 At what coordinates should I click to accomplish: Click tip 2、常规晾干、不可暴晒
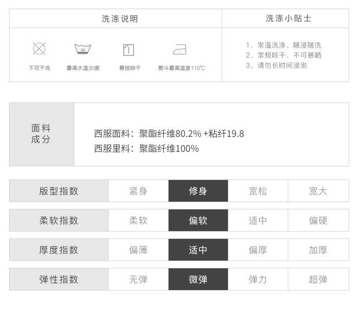(x=283, y=55)
